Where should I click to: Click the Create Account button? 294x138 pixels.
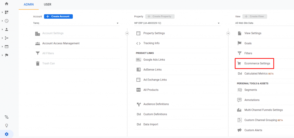[x=58, y=16]
